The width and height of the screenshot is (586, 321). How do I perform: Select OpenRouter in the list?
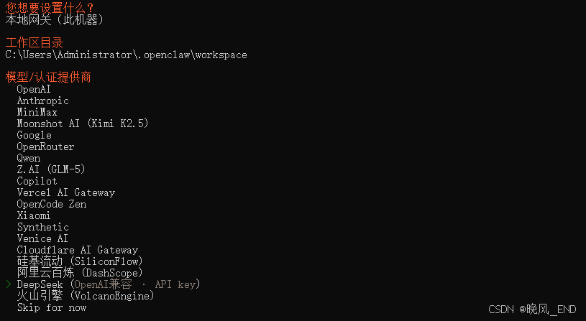46,146
